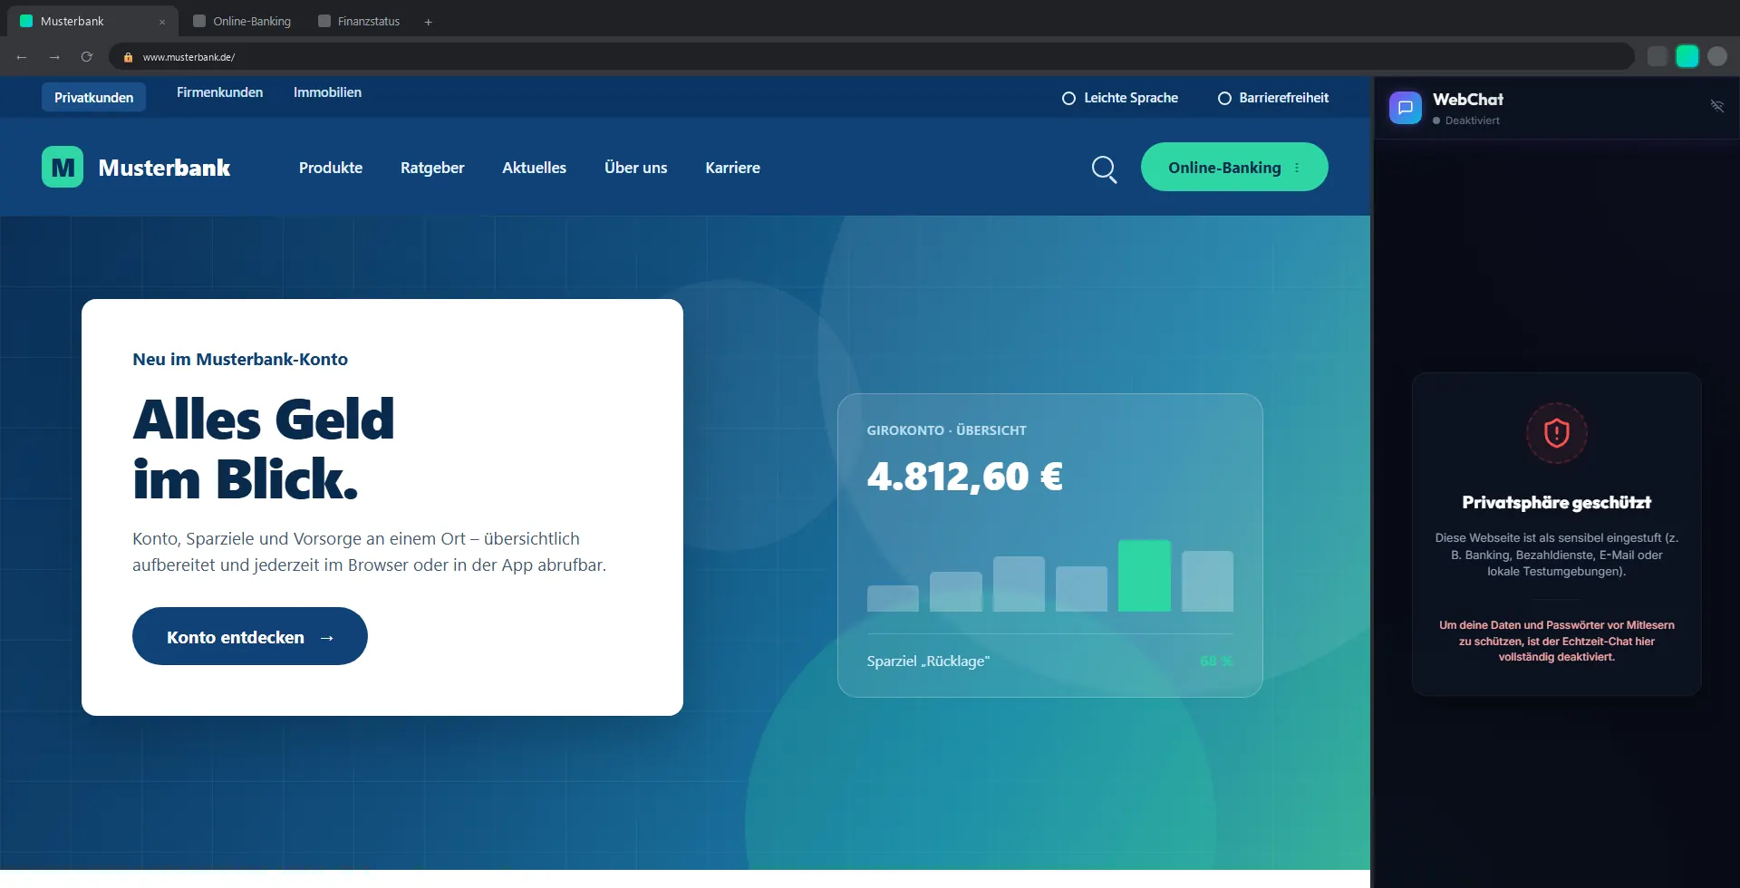
Task: Click the green M logo icon
Action: point(63,167)
